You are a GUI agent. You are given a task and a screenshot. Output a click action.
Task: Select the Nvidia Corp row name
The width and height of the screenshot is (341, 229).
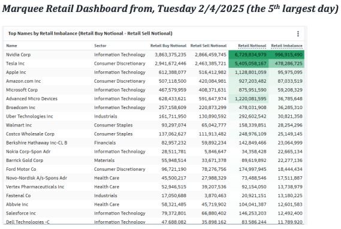click(18, 55)
